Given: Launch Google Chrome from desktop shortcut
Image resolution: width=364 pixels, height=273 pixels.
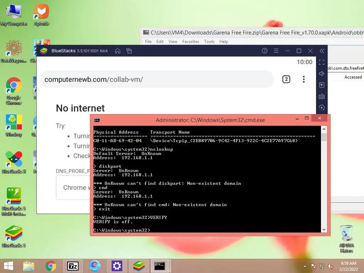Looking at the screenshot, I should (14, 91).
